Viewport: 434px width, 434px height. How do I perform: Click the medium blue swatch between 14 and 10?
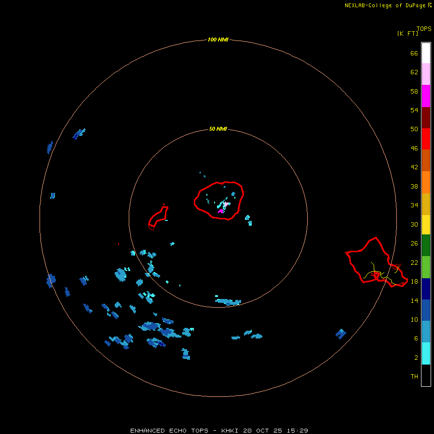[x=426, y=310]
